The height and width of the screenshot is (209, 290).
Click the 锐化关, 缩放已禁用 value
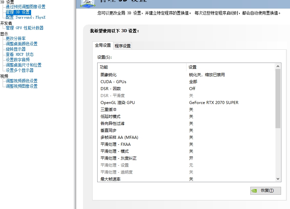207,75
